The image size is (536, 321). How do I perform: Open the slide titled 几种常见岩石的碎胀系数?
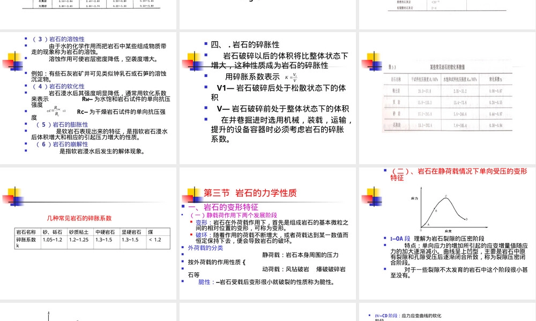[x=88, y=233]
